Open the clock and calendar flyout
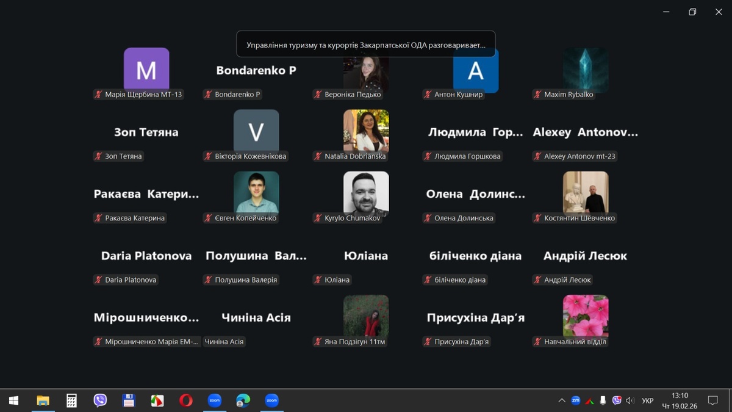The height and width of the screenshot is (412, 732). 680,400
